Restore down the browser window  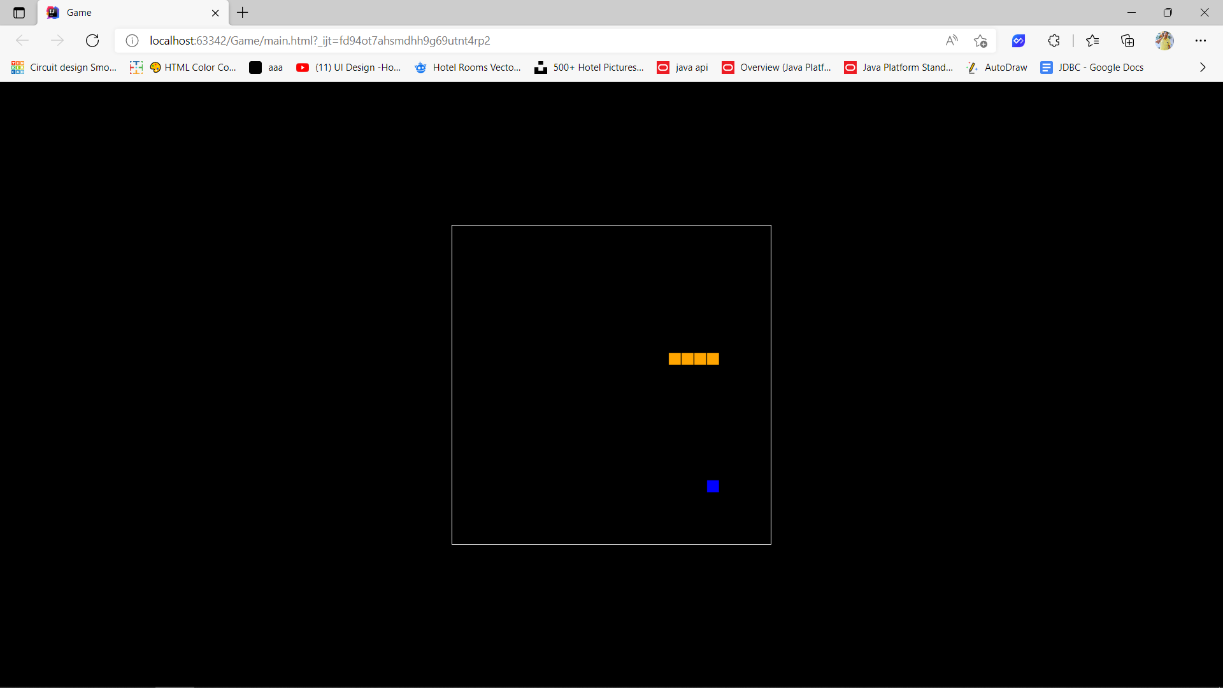[1168, 13]
